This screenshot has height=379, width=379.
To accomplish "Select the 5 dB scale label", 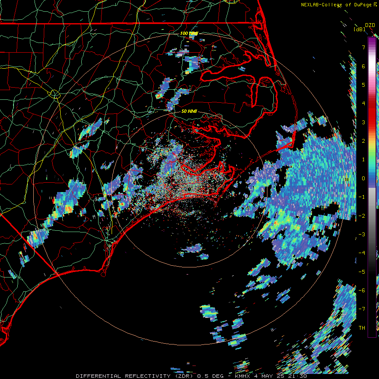I will tap(363, 85).
